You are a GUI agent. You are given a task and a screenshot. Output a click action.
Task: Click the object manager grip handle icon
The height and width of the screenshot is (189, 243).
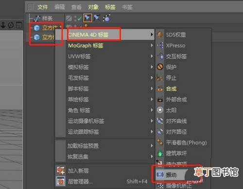coord(30,7)
